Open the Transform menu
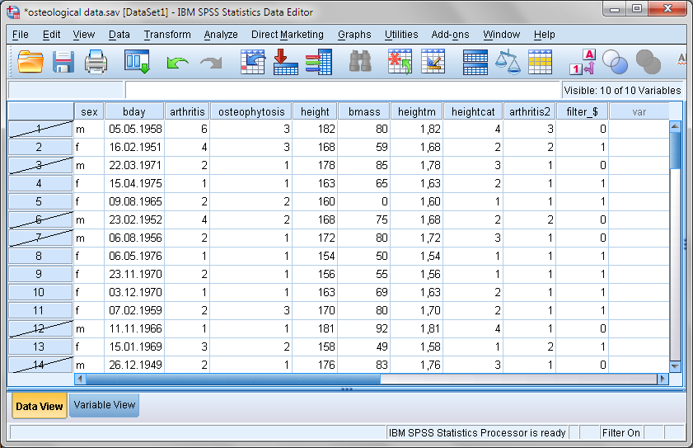693x448 pixels. pos(167,35)
